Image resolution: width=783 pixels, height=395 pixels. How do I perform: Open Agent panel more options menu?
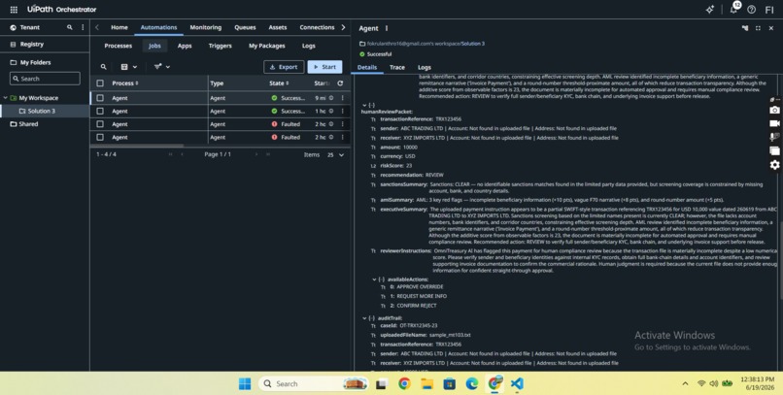[x=387, y=28]
